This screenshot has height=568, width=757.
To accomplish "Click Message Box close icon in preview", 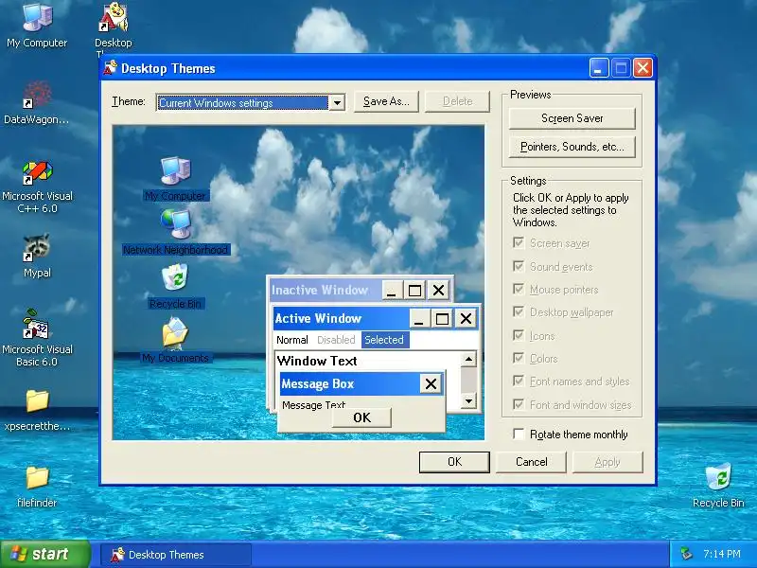I will (x=431, y=384).
